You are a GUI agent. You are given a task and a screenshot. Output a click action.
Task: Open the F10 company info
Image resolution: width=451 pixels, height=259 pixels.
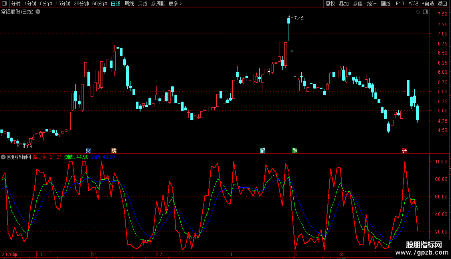[x=400, y=4]
